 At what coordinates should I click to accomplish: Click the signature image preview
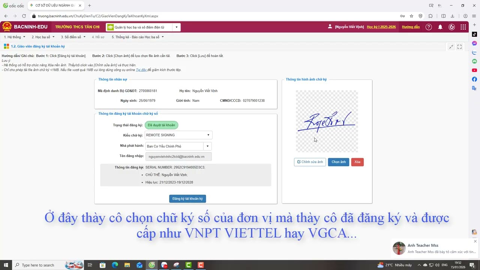click(327, 121)
